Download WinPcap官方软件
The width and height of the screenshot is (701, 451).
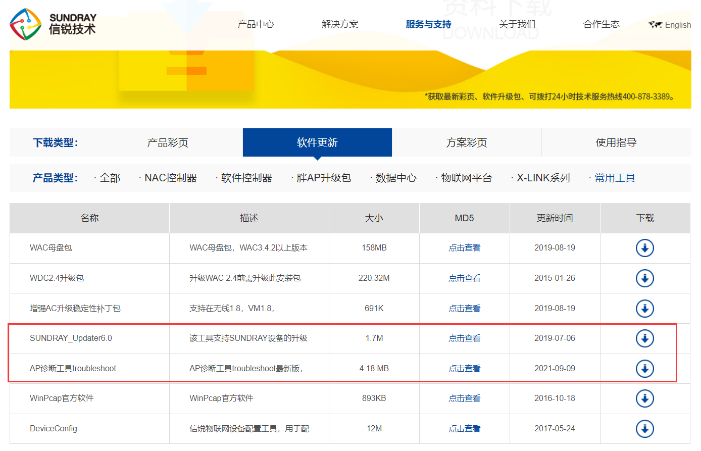pyautogui.click(x=645, y=398)
